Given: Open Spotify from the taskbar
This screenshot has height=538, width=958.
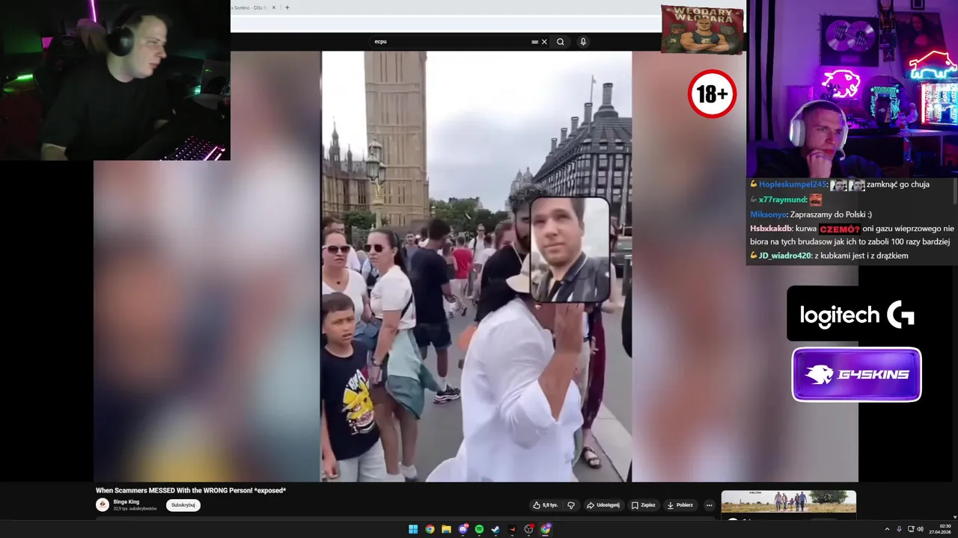Looking at the screenshot, I should pos(480,529).
